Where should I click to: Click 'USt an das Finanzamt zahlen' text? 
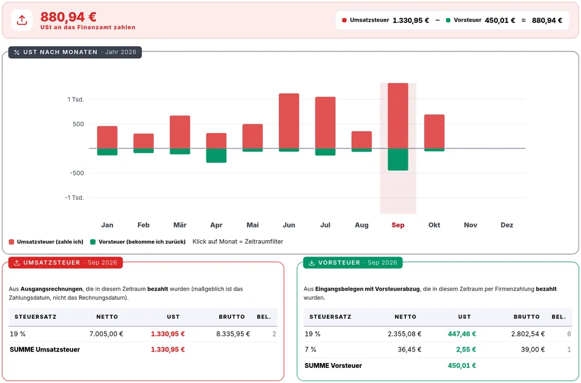88,27
